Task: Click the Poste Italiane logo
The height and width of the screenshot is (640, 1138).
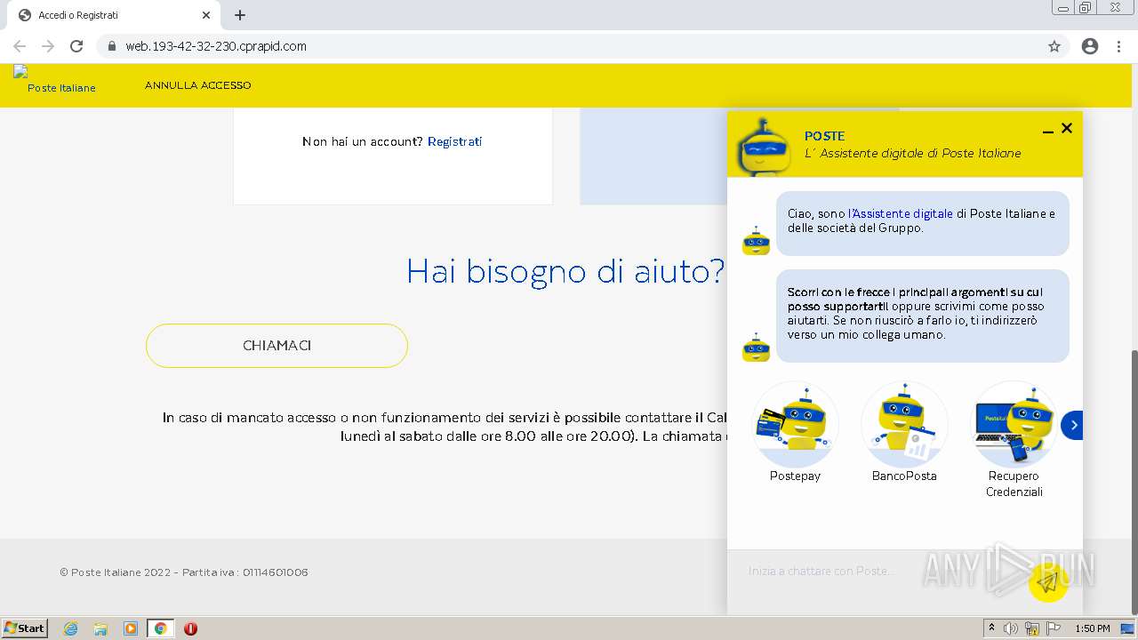Action: (x=55, y=80)
